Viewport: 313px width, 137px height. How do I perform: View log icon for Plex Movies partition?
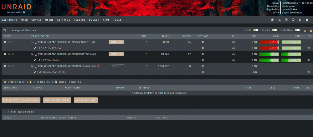(309, 60)
